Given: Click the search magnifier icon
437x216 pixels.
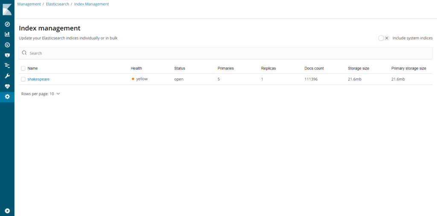Looking at the screenshot, I should click(x=24, y=53).
